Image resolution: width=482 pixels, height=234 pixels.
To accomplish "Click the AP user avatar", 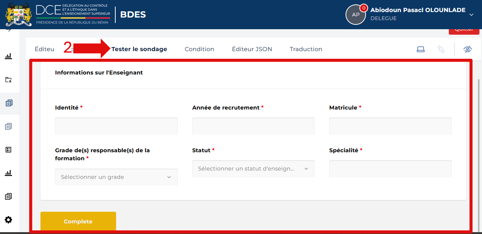I will (x=356, y=15).
